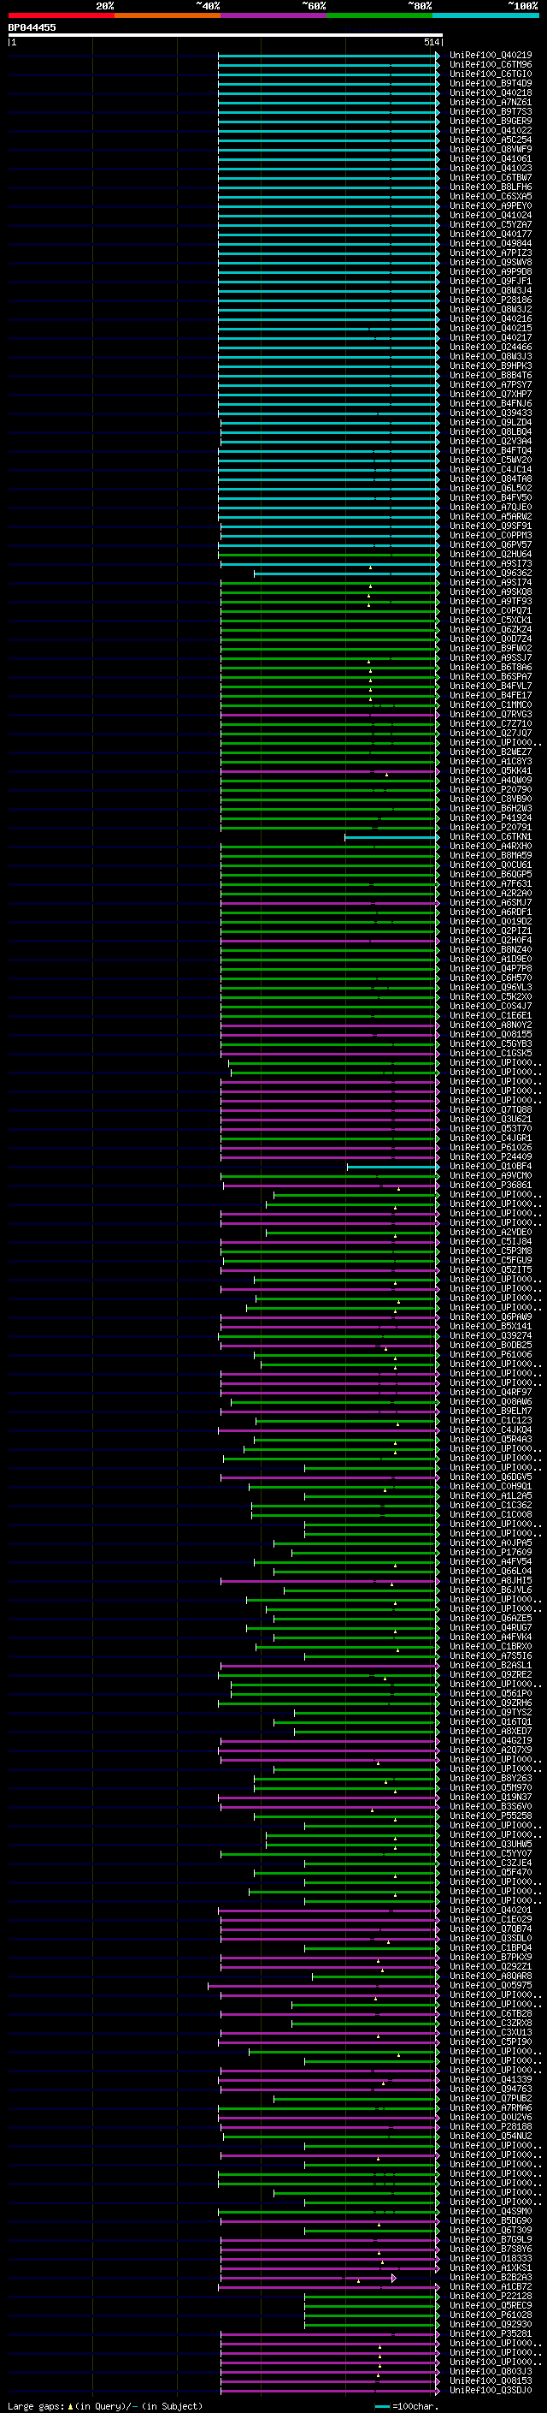The width and height of the screenshot is (547, 2413).
Task: Click label UniRef100_B2B2A3
Action: pyautogui.click(x=491, y=2277)
